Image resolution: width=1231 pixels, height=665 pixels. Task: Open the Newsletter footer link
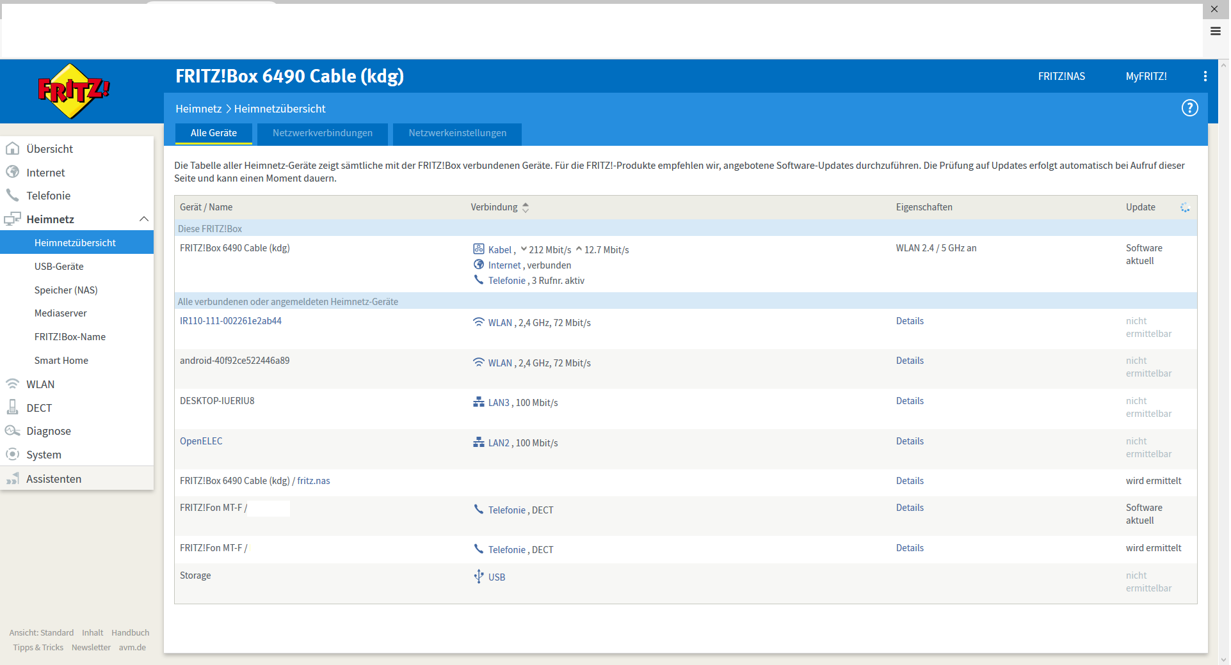(x=91, y=647)
